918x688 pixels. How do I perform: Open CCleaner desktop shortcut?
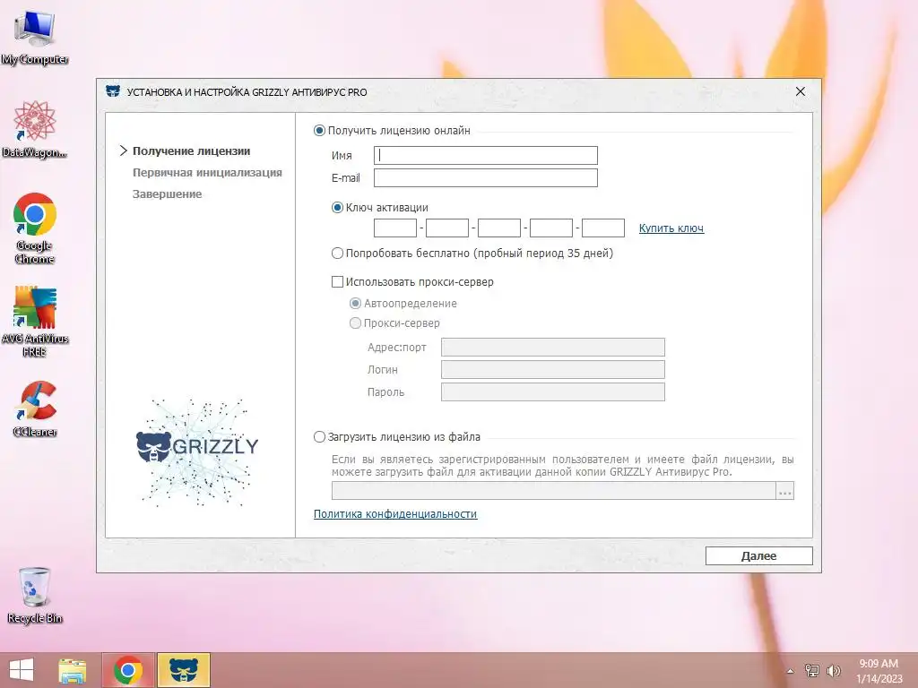click(x=35, y=408)
